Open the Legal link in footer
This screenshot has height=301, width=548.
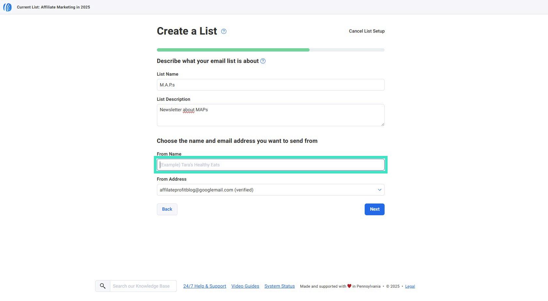click(410, 286)
